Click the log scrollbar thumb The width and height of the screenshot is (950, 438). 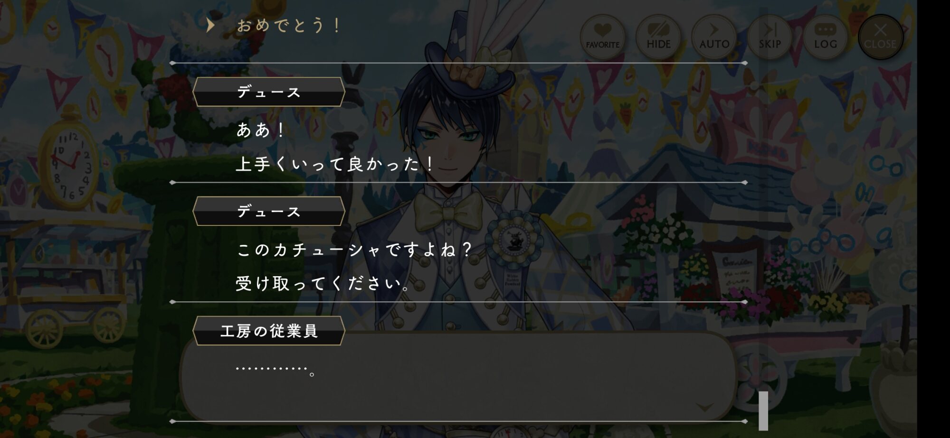tap(763, 410)
